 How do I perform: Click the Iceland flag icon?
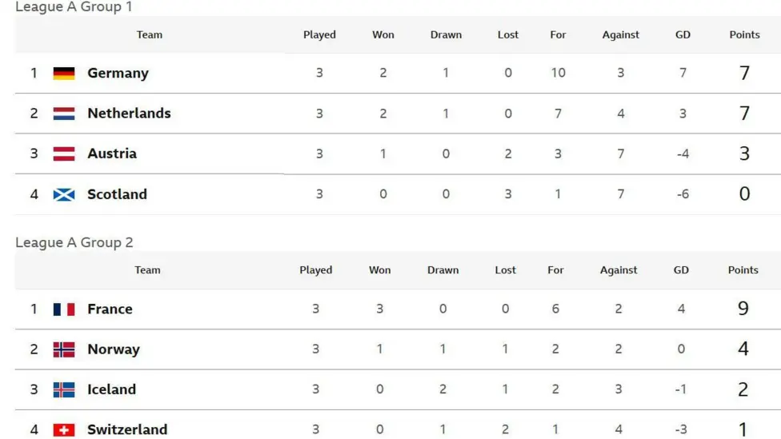64,389
